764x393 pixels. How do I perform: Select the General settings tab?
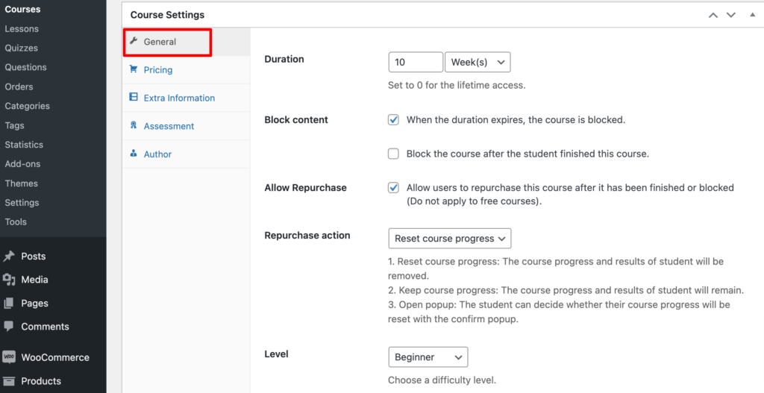point(186,42)
